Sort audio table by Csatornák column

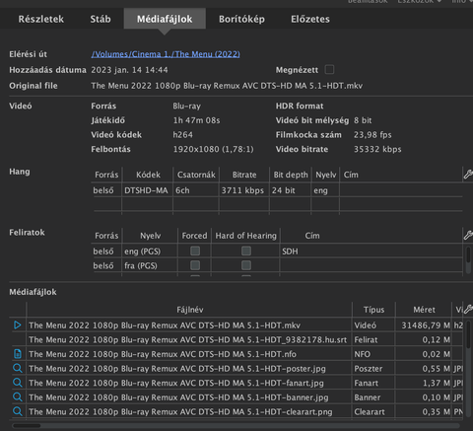point(196,175)
